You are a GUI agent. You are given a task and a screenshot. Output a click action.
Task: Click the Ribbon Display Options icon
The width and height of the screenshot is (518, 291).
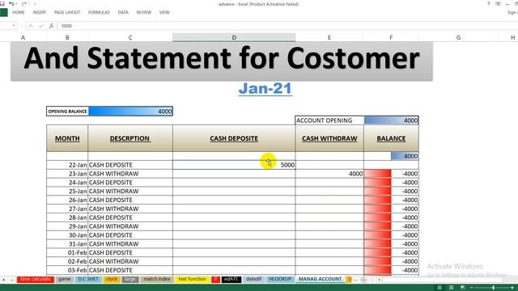[x=498, y=4]
